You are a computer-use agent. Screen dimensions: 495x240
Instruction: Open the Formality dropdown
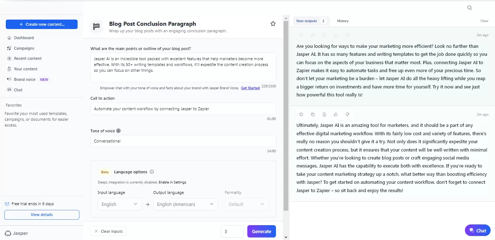click(x=247, y=204)
